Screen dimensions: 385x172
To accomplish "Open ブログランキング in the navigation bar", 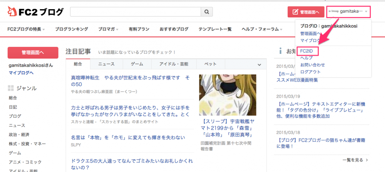I will click(72, 29).
